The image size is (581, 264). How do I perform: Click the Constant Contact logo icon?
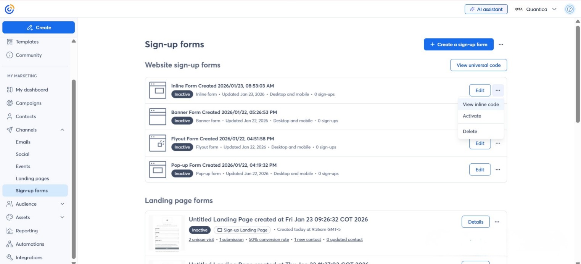coord(10,9)
